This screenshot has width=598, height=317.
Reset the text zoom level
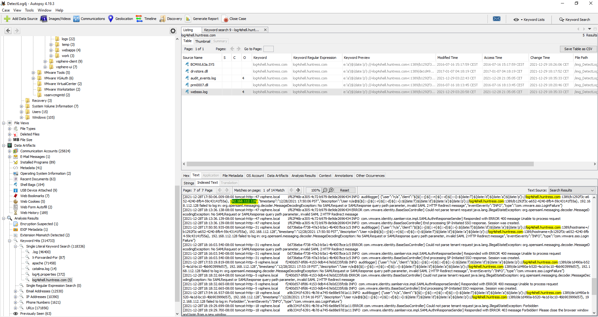tap(345, 190)
